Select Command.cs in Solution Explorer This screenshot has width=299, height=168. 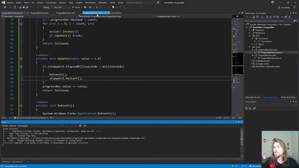pyautogui.click(x=266, y=42)
